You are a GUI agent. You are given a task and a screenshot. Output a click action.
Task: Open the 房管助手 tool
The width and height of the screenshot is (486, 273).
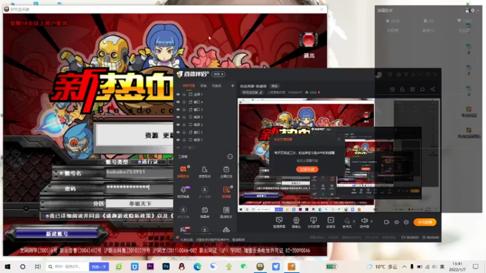(x=205, y=172)
